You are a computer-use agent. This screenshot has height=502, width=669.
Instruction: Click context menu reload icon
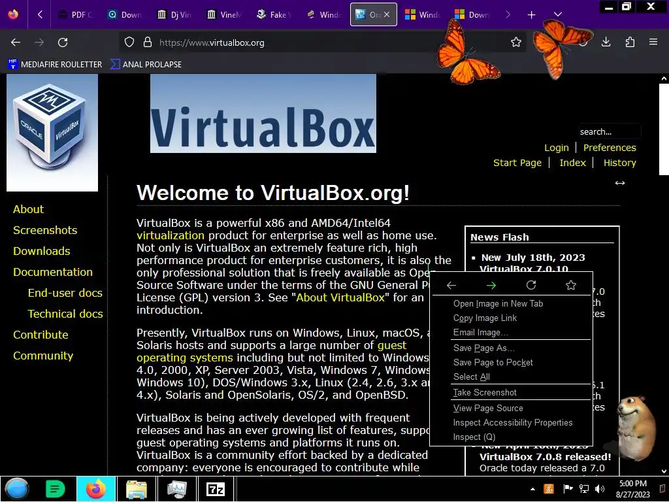point(531,285)
